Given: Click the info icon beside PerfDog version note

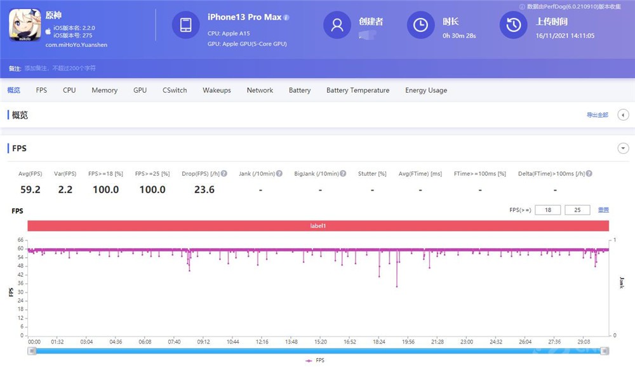Looking at the screenshot, I should point(522,6).
